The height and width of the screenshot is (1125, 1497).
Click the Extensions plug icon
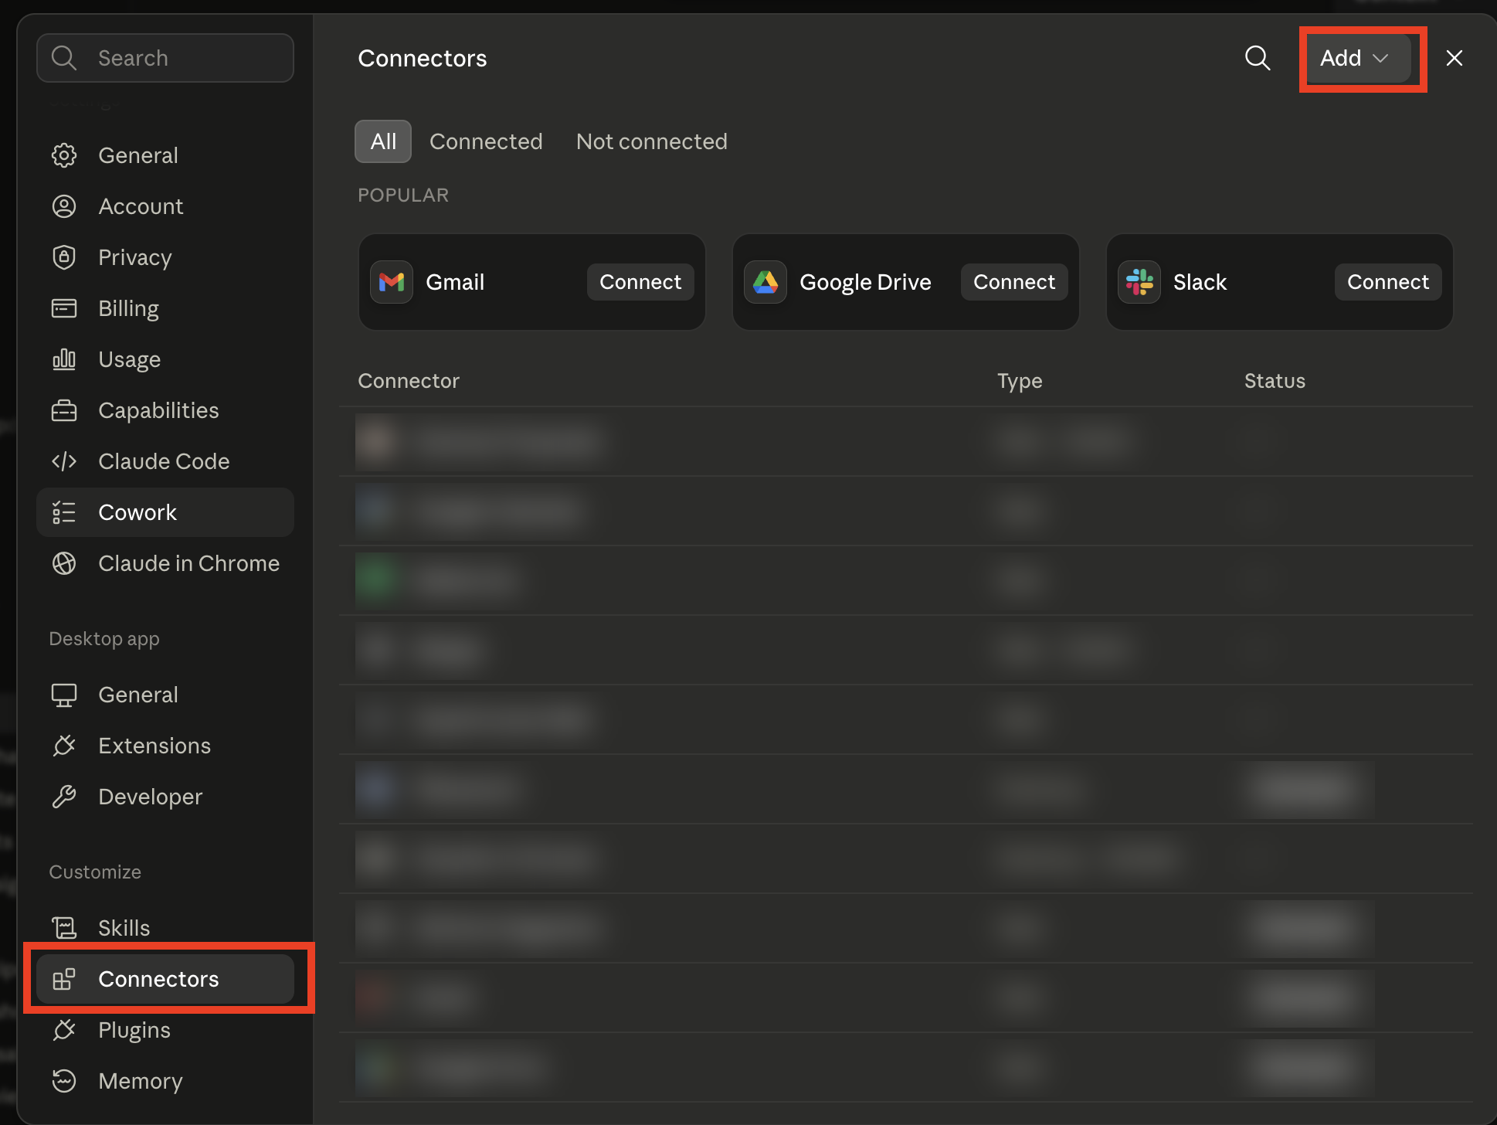[64, 746]
